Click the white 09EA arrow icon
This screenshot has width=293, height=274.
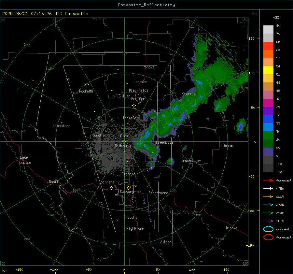point(268,189)
